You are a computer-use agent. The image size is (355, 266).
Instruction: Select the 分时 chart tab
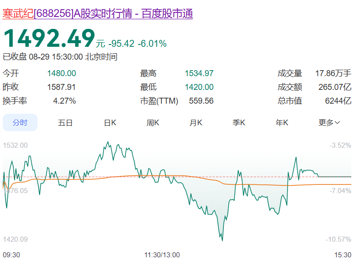pyautogui.click(x=20, y=122)
